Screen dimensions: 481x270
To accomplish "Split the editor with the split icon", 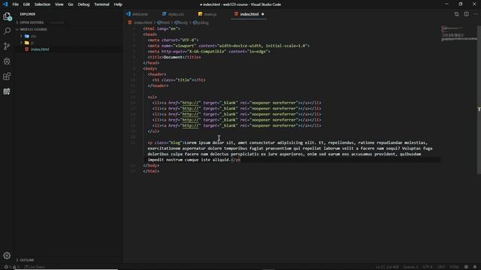I will coord(466,14).
